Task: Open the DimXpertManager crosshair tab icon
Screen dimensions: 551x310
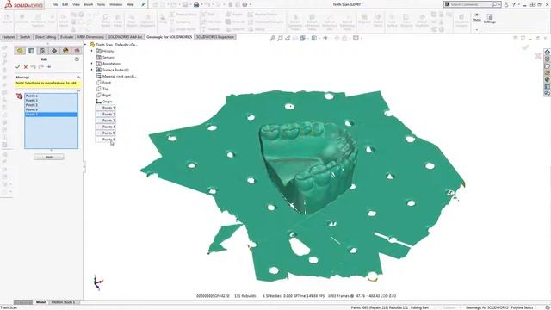Action: coord(54,51)
